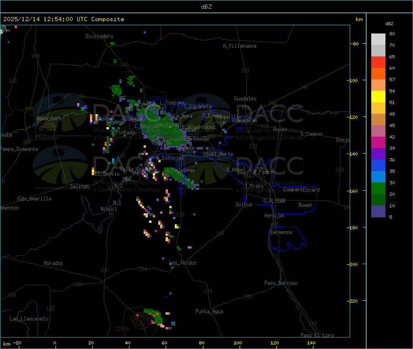Click the Paso_El_Loro map label
This screenshot has width=413, height=349.
point(318,335)
